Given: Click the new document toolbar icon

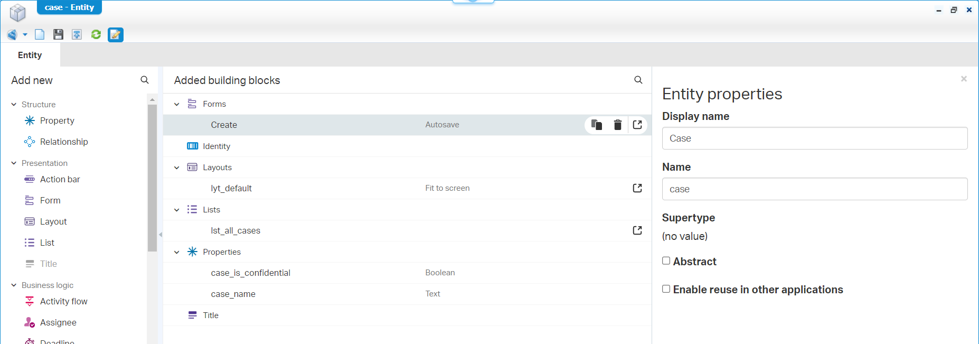Looking at the screenshot, I should 40,35.
